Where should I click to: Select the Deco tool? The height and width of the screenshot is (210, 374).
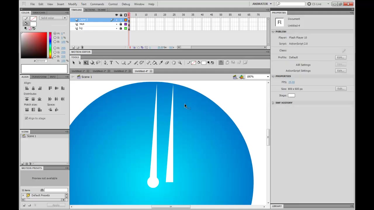tap(142, 63)
